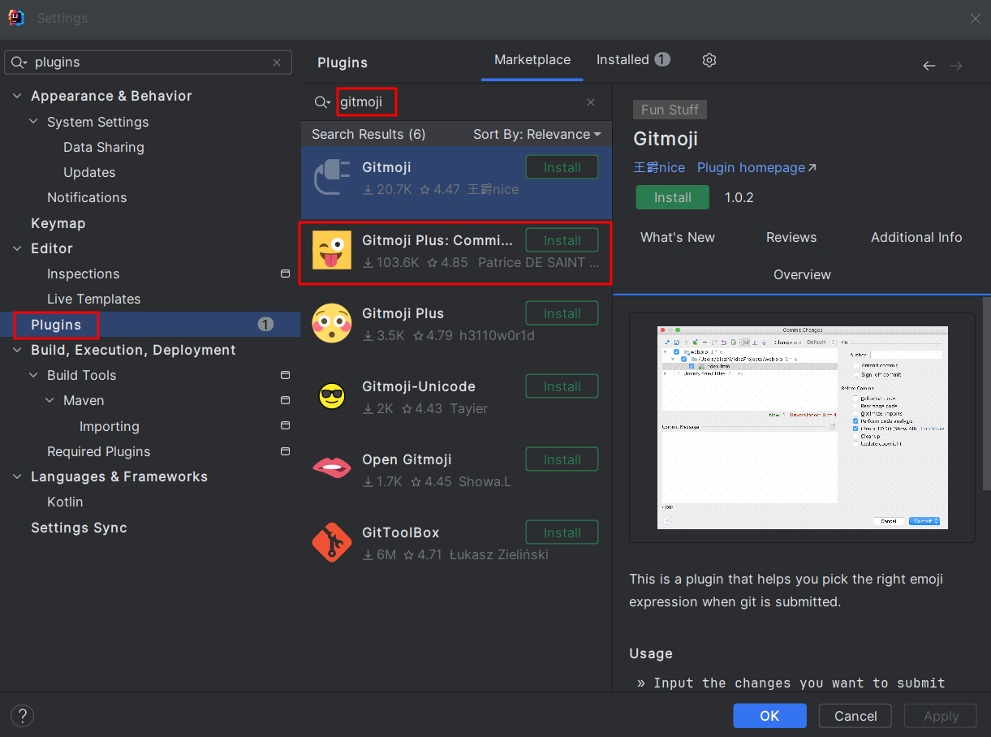Open the 王爵nice author link
991x737 pixels.
click(x=659, y=167)
